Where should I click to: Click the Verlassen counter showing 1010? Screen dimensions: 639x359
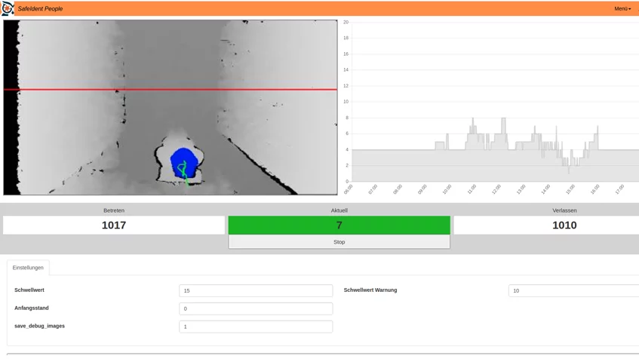[564, 225]
